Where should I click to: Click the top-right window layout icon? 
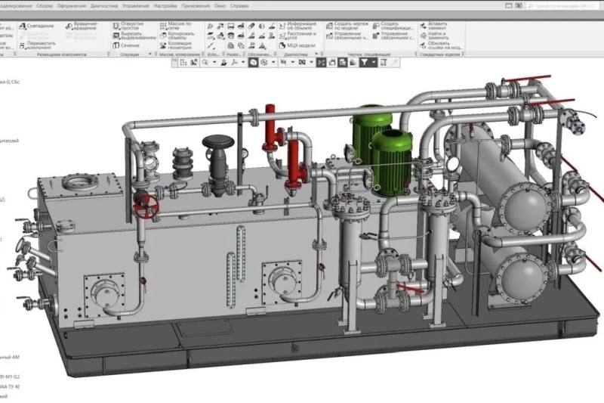point(508,6)
